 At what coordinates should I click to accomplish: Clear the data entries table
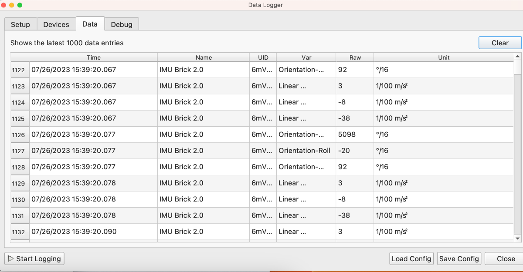[x=500, y=43]
